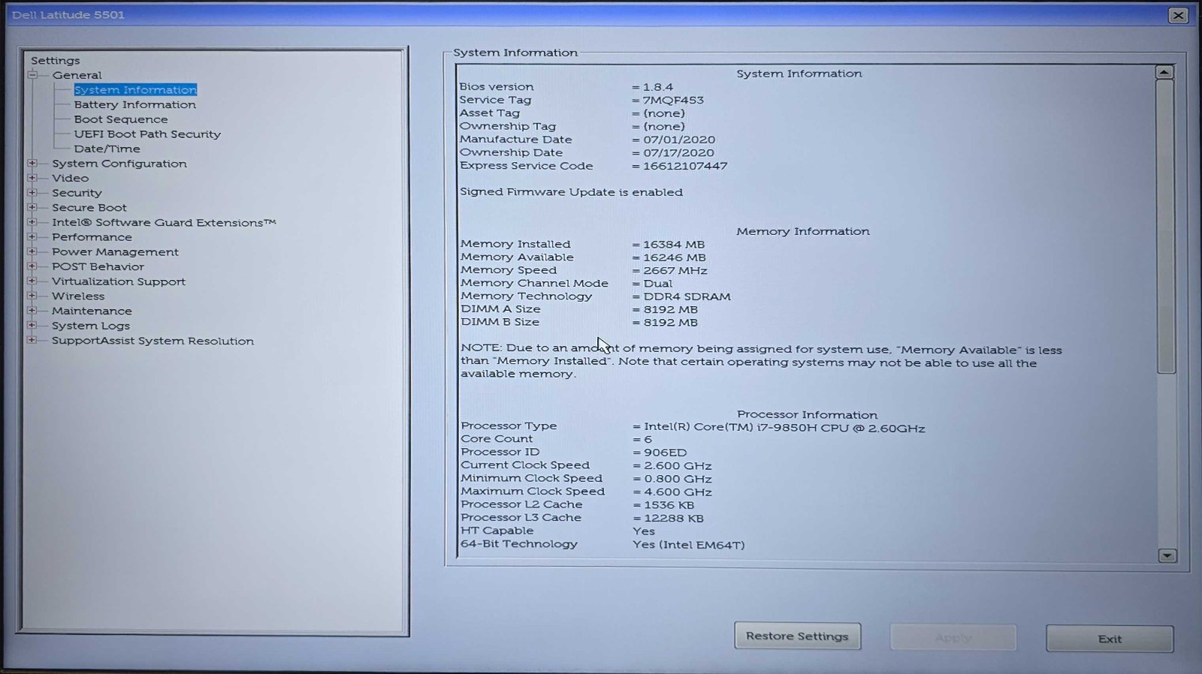
Task: Click Ownership Date value 07/17/2020
Action: tap(679, 152)
